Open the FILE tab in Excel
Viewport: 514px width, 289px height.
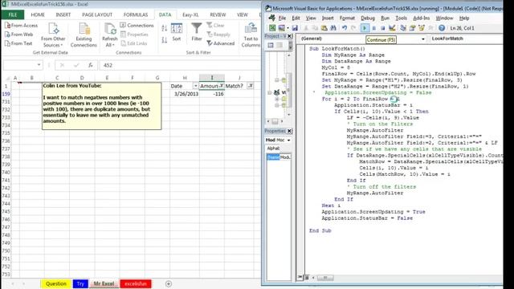(13, 14)
